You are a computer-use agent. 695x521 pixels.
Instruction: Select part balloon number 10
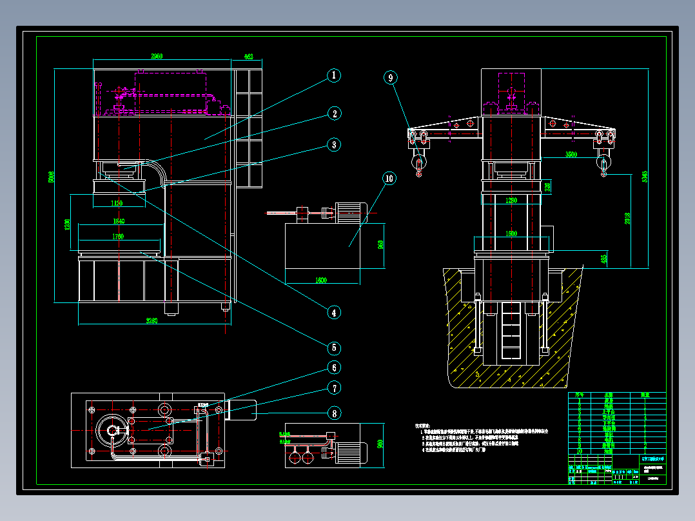[x=389, y=179]
